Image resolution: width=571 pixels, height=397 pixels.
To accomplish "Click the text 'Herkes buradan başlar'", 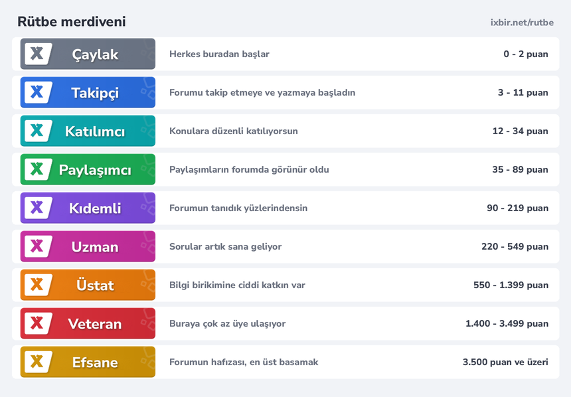I will click(x=219, y=54).
